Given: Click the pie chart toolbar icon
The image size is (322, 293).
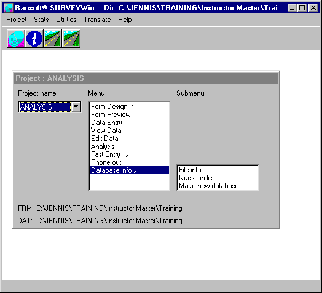Looking at the screenshot, I should 16,39.
